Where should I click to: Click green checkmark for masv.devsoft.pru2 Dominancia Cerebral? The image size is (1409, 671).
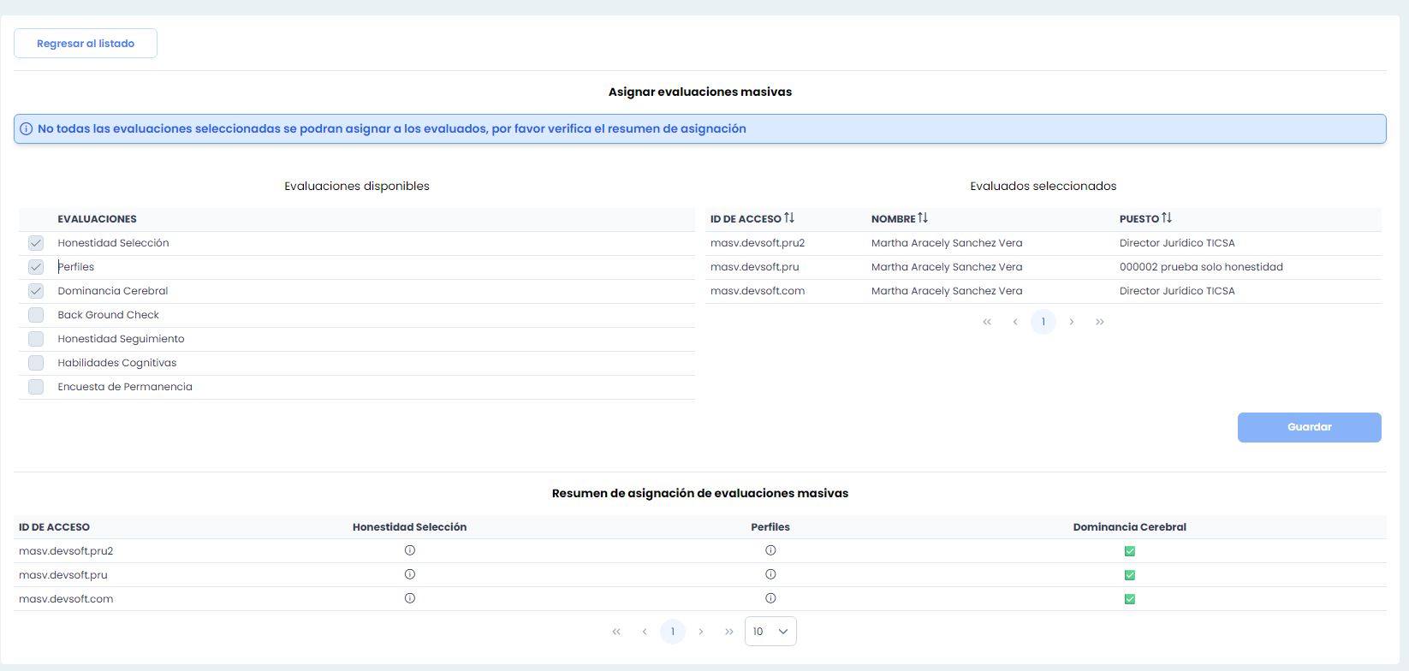(1129, 551)
